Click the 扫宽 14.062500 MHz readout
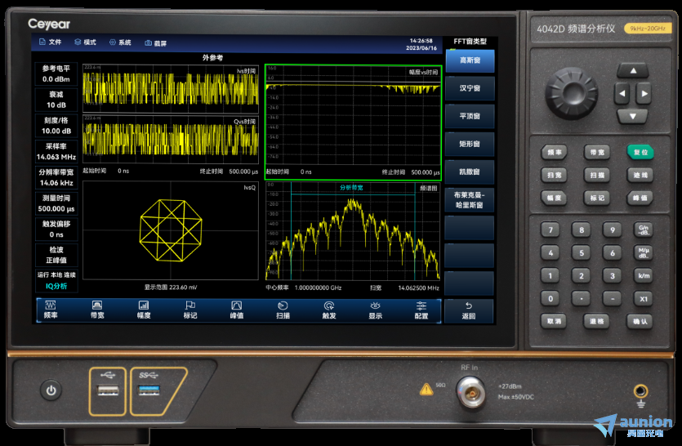682x446 pixels. [x=404, y=288]
